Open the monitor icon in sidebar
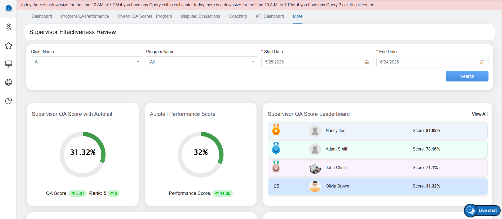502x219 pixels. click(8, 64)
